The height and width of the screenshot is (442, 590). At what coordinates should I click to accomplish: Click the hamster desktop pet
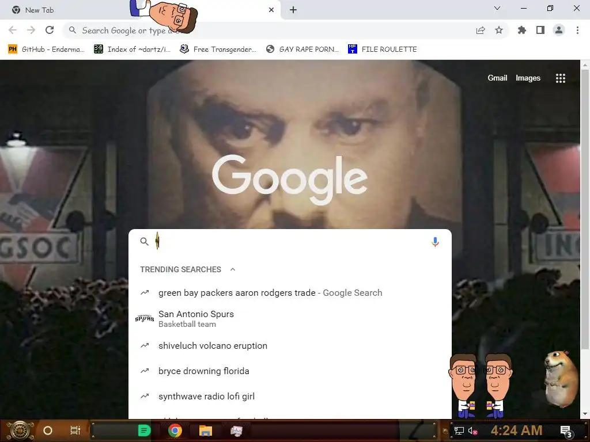click(x=561, y=379)
